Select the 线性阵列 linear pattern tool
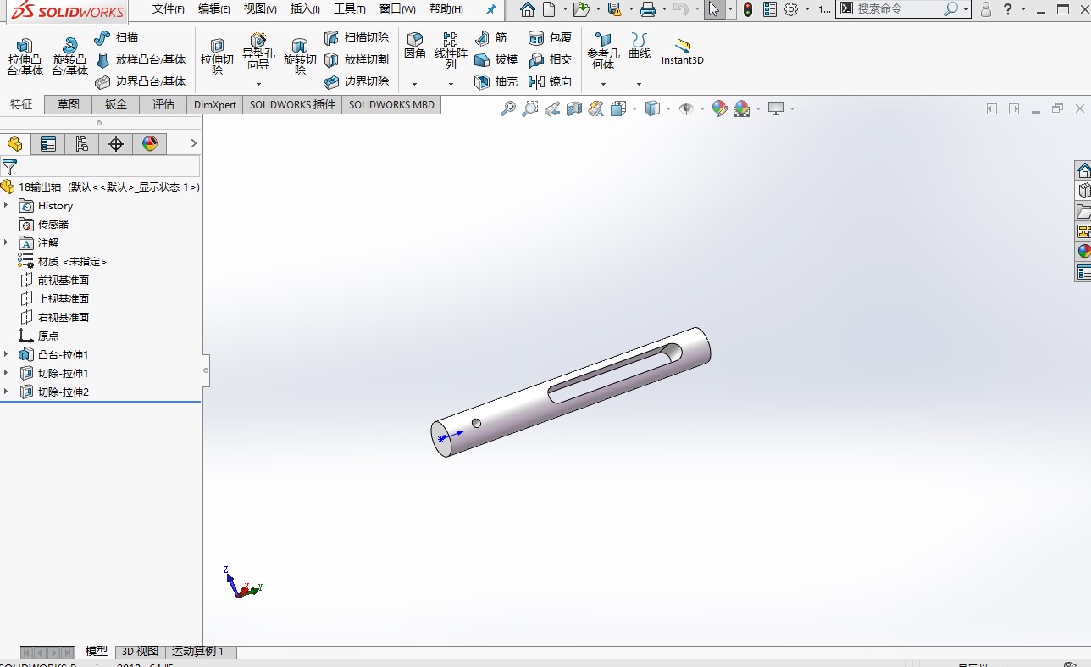The width and height of the screenshot is (1091, 667). [451, 51]
